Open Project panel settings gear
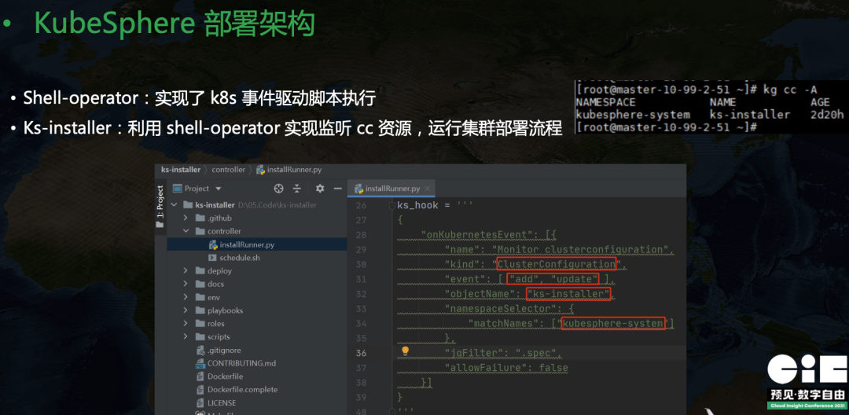 (x=320, y=189)
